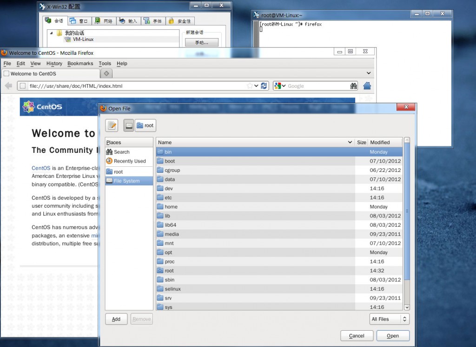
Task: Open the search engine selector dropdown
Action: pyautogui.click(x=280, y=86)
